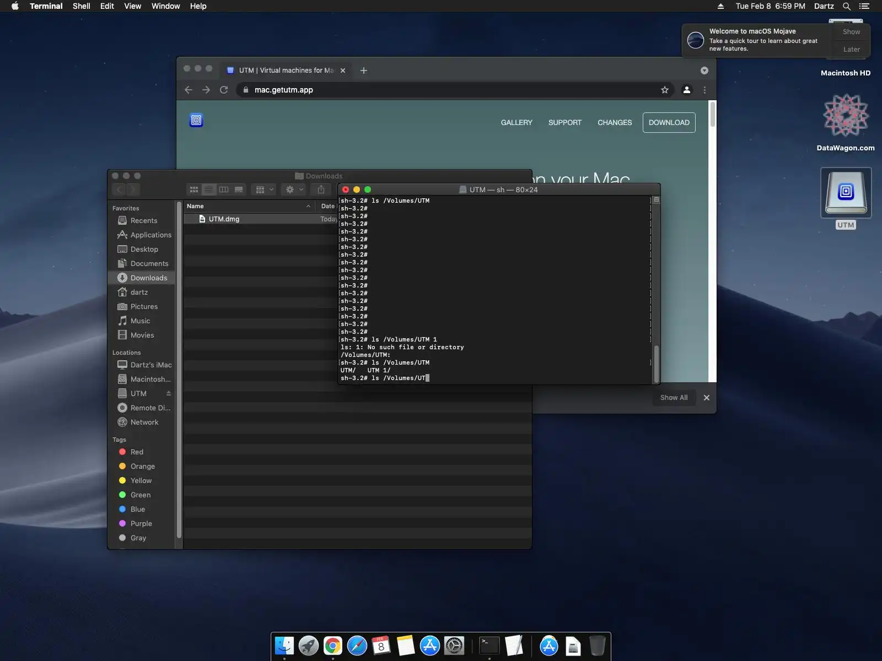882x661 pixels.
Task: Open the GALLERY link on UTM site
Action: point(517,122)
